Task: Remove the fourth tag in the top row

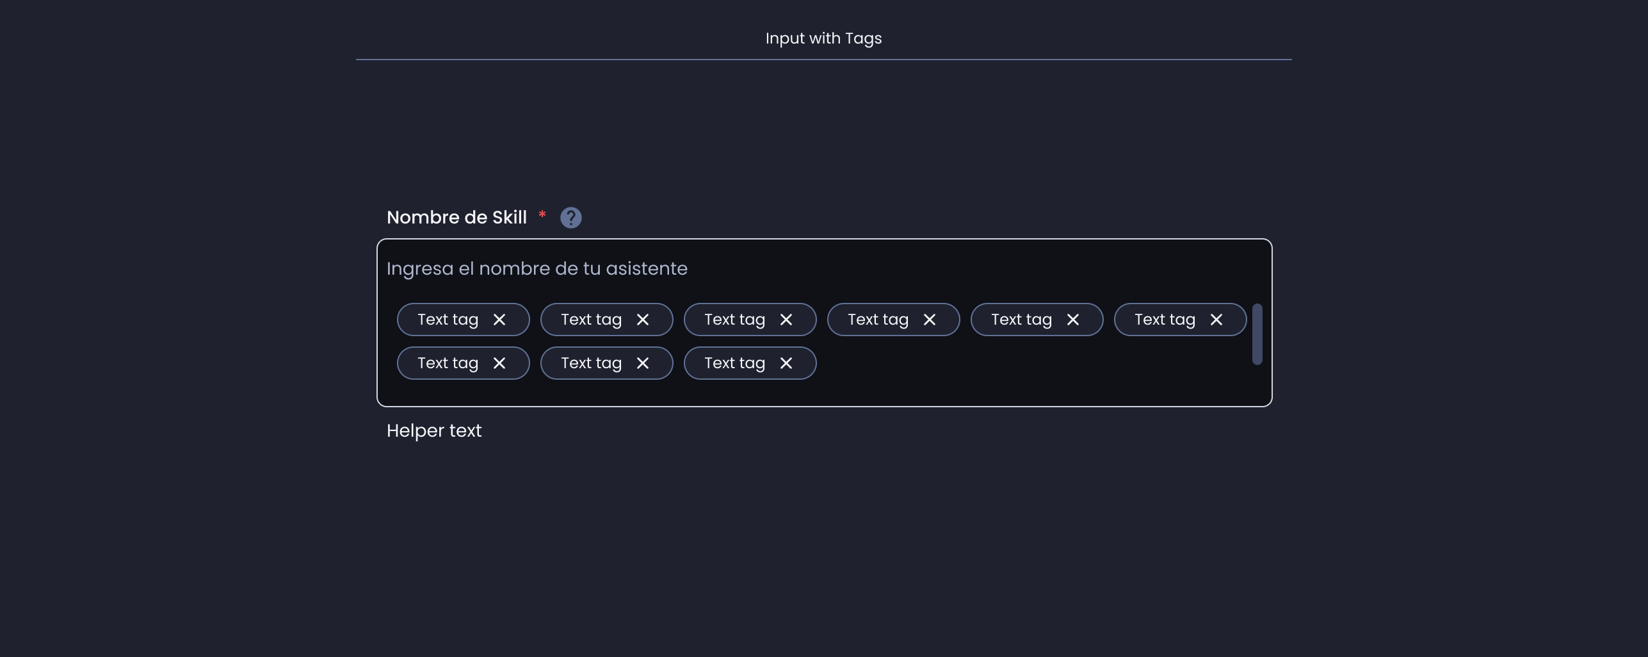Action: [x=930, y=320]
